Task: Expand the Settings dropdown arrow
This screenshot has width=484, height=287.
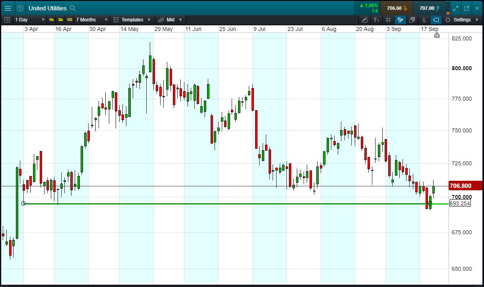Action: pyautogui.click(x=477, y=20)
